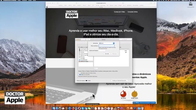Click search field in Teclado window
Viewport: 196px width, 110px height.
125,39
